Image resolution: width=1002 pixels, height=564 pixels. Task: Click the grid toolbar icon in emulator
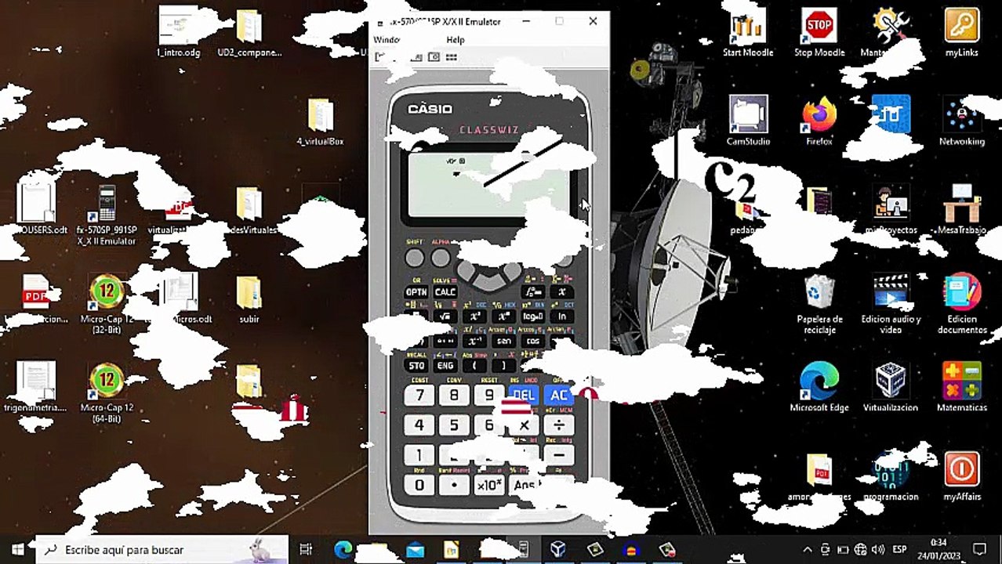coord(451,57)
